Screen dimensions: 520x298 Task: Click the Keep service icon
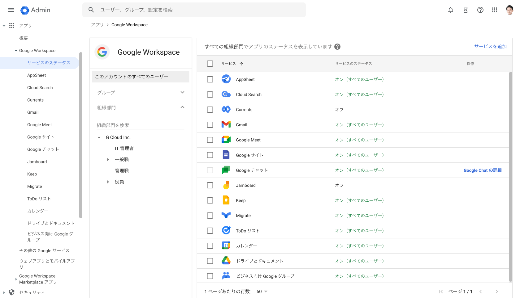point(226,200)
